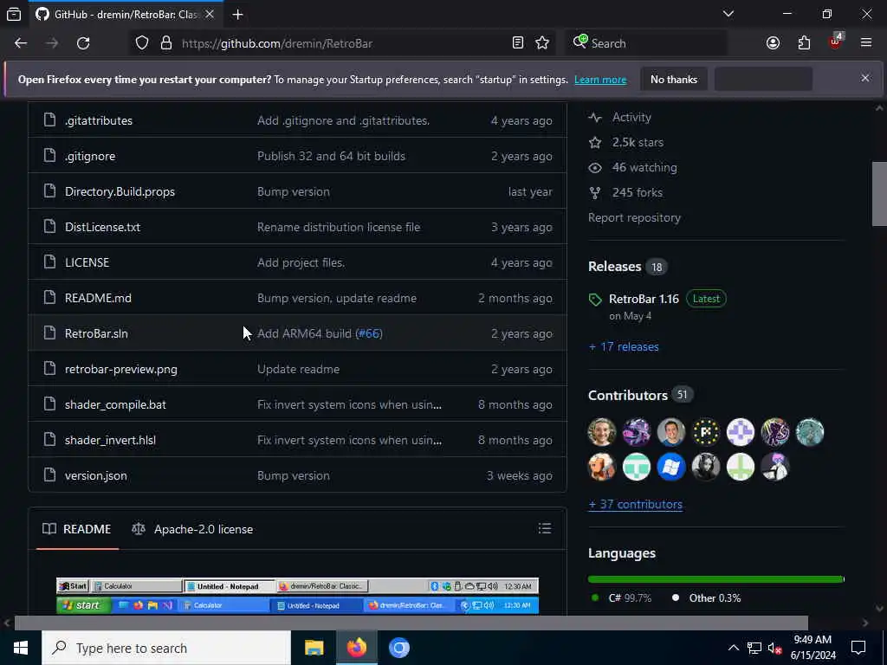887x665 pixels.
Task: Click the Firefox back arrow
Action: click(x=21, y=43)
